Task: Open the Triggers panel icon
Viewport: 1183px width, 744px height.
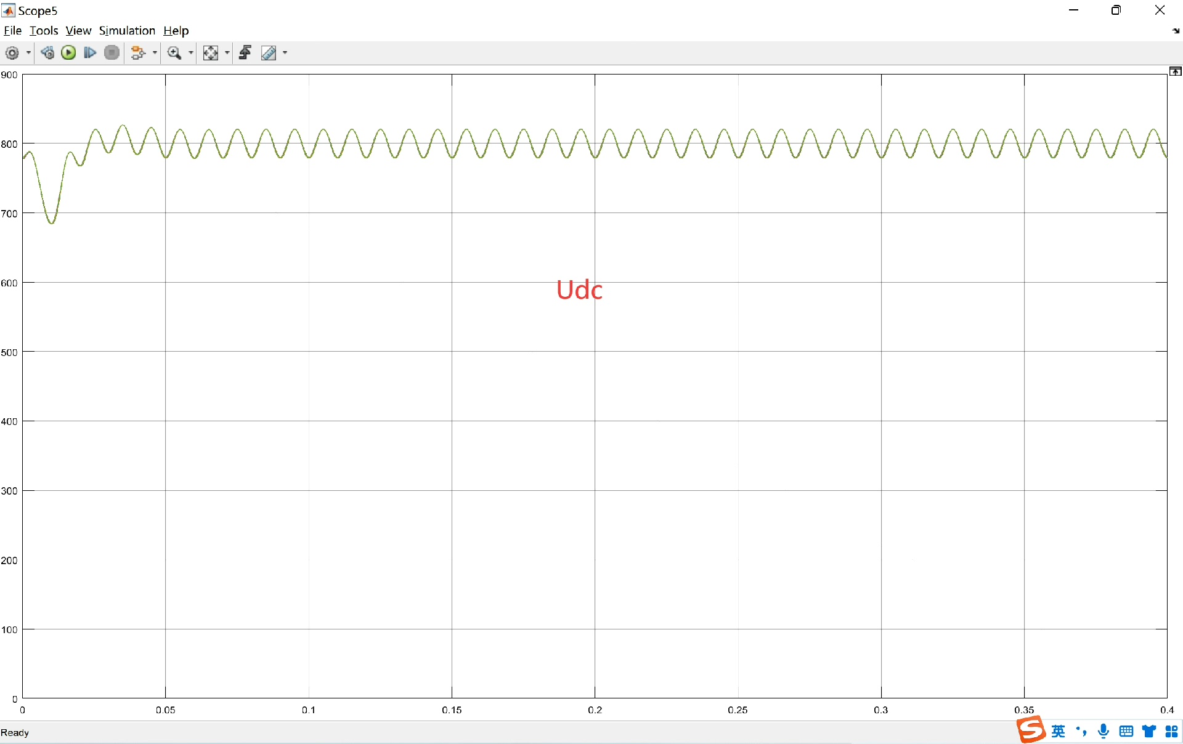Action: click(x=245, y=53)
